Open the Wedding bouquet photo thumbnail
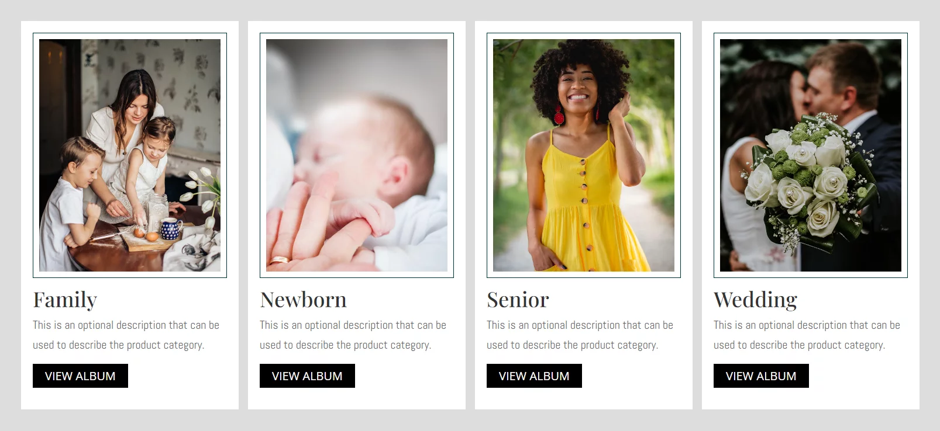The image size is (940, 431). [811, 155]
